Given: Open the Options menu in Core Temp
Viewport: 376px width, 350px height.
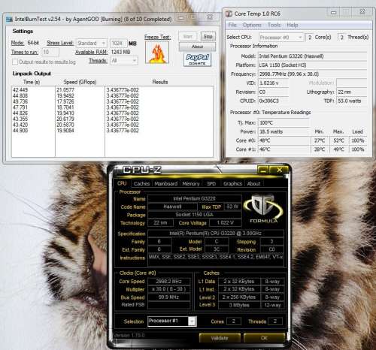Looking at the screenshot, I should 252,25.
